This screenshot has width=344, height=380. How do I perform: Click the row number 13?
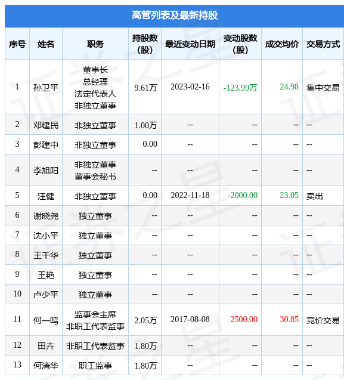coord(17,364)
